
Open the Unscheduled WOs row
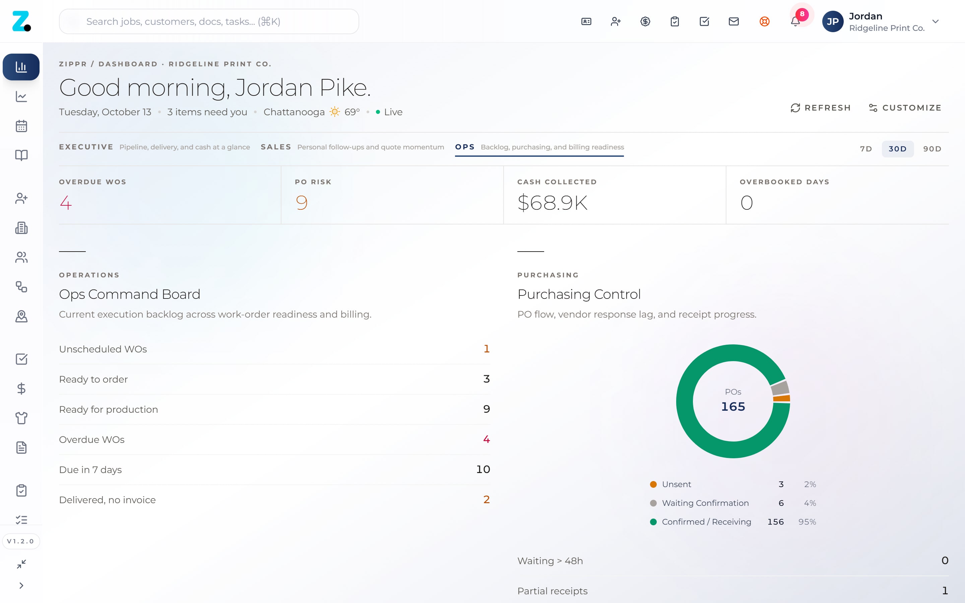click(x=274, y=349)
